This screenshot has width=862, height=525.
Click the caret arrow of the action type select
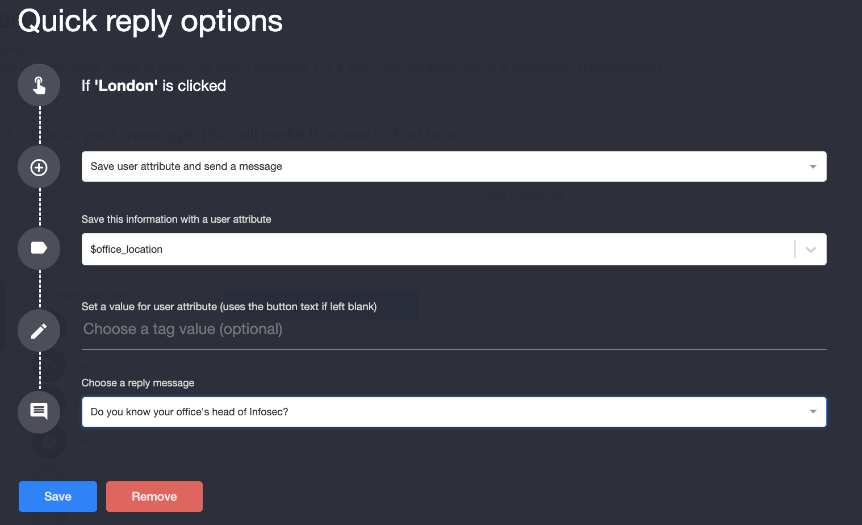[813, 166]
